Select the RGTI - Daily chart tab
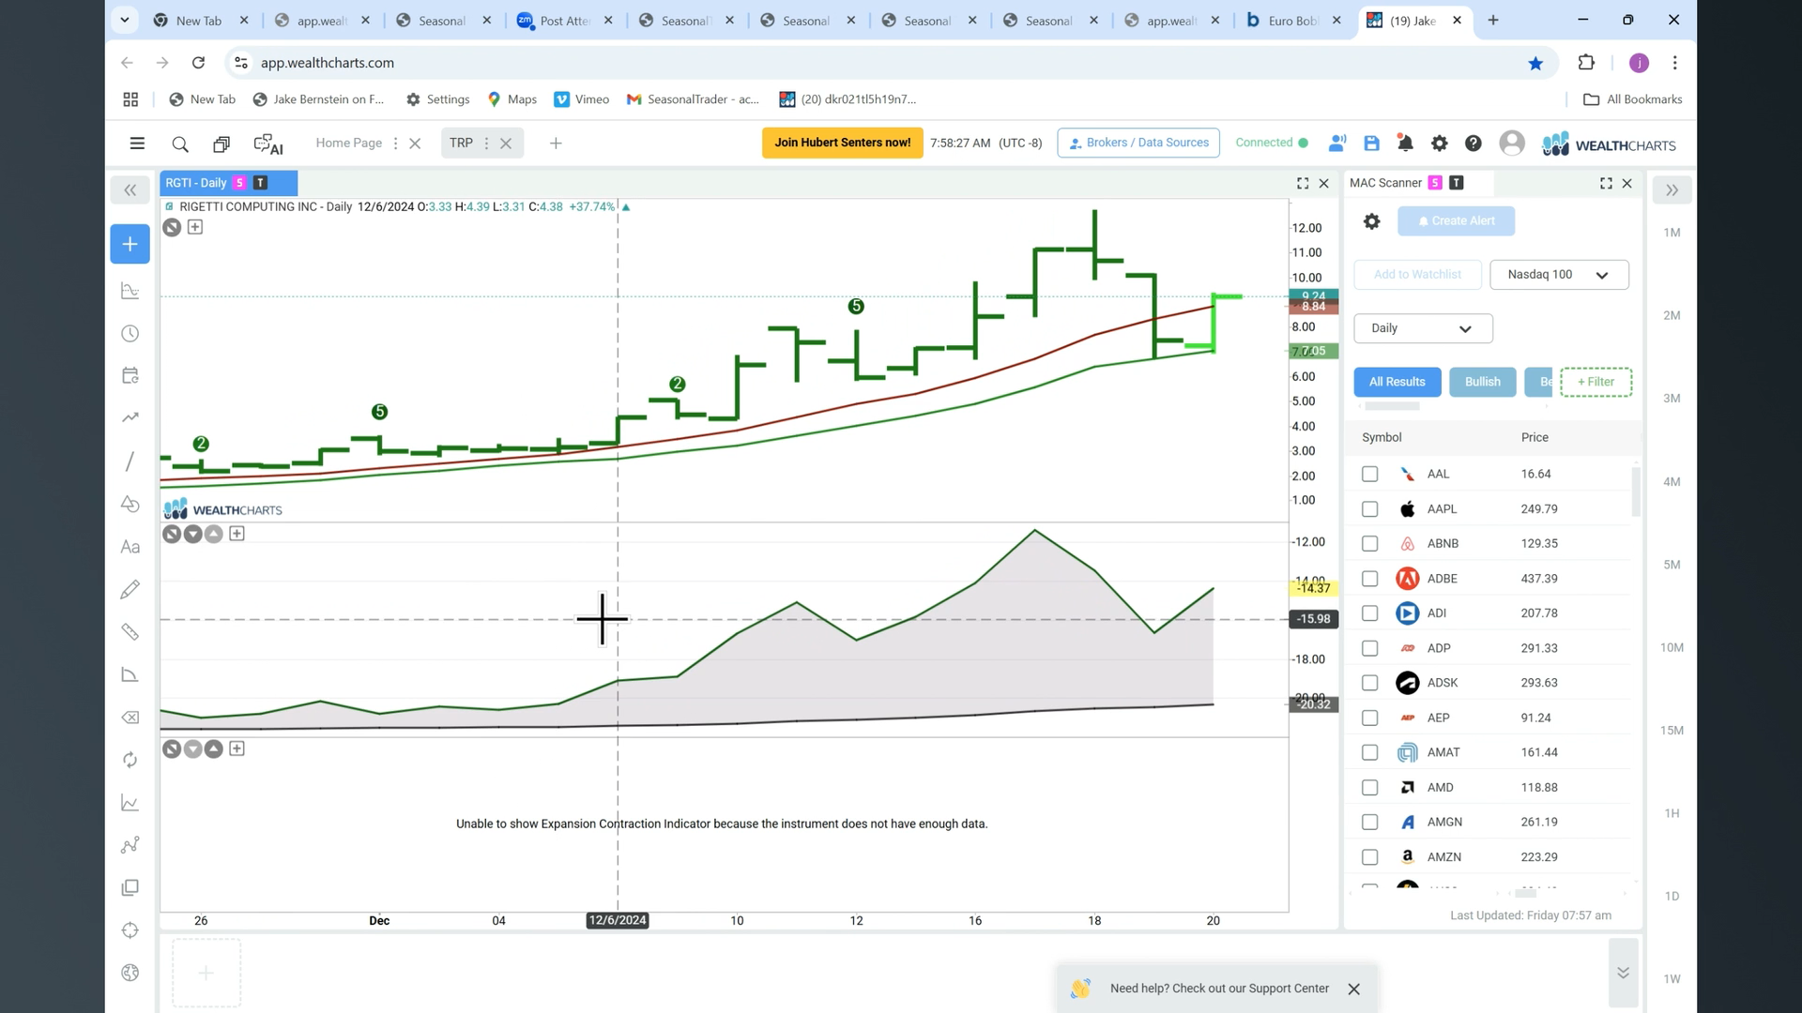This screenshot has width=1802, height=1013. point(228,183)
